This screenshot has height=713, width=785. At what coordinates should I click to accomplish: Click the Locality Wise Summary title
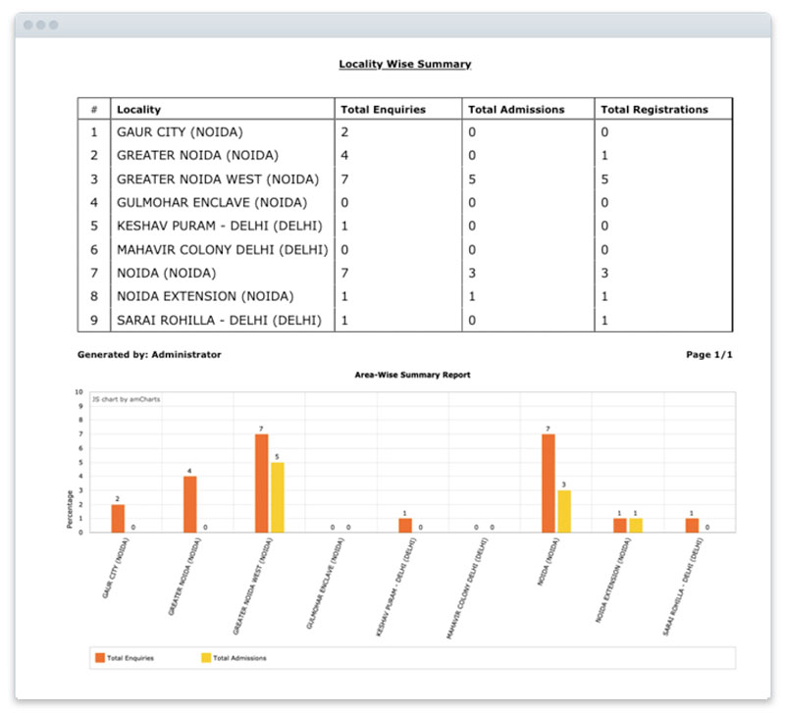point(404,64)
